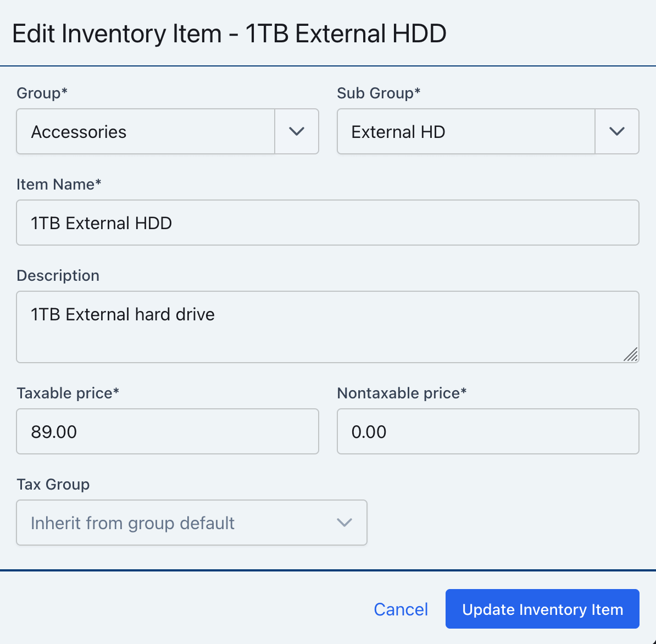The image size is (656, 644).
Task: Click Update Inventory Item button
Action: (542, 609)
